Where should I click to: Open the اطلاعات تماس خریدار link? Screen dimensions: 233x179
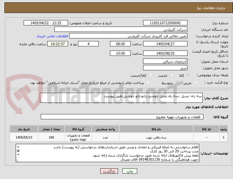(52, 36)
